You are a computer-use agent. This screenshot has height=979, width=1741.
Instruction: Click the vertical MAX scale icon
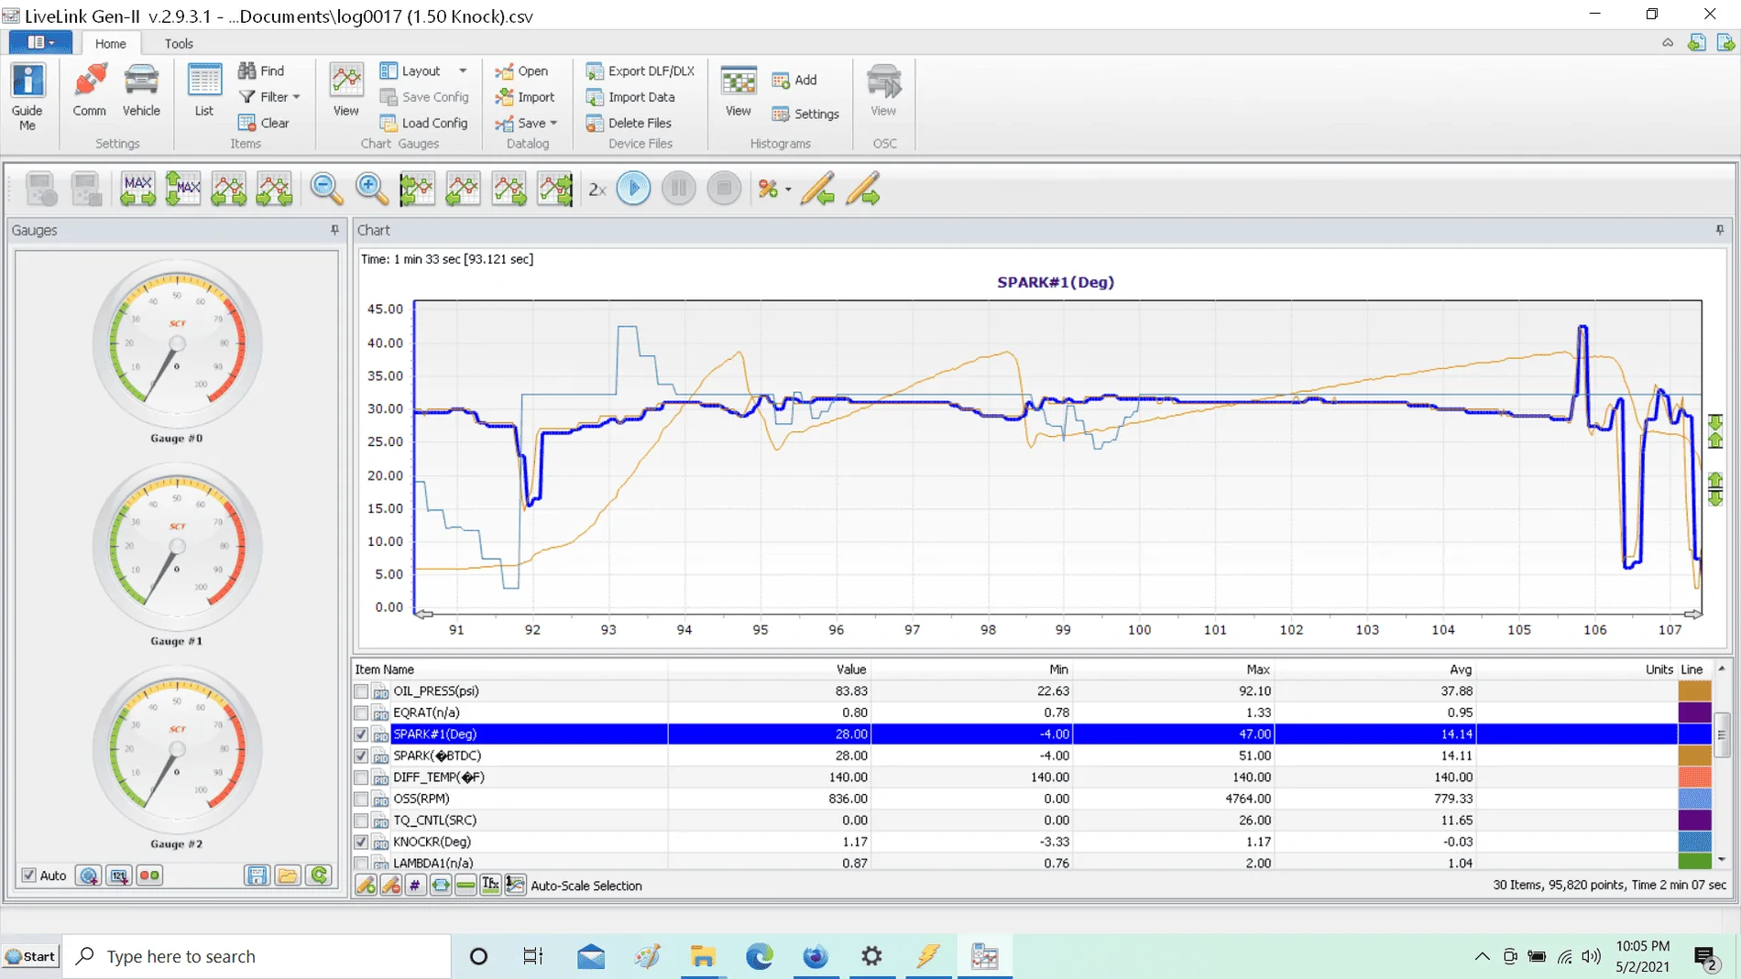coord(183,189)
